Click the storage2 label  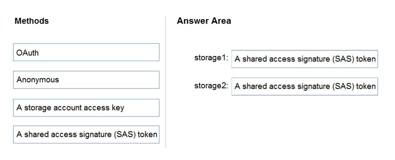pos(211,86)
